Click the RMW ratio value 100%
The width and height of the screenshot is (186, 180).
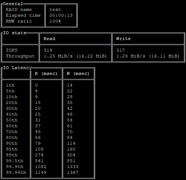(x=55, y=21)
